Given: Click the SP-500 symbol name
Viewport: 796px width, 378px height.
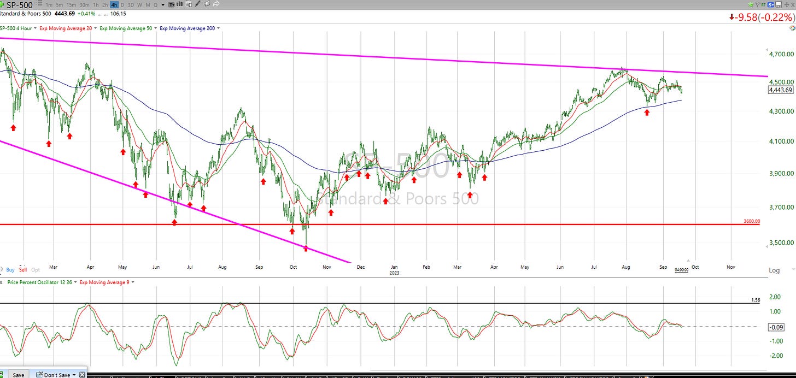Looking at the screenshot, I should [x=20, y=5].
